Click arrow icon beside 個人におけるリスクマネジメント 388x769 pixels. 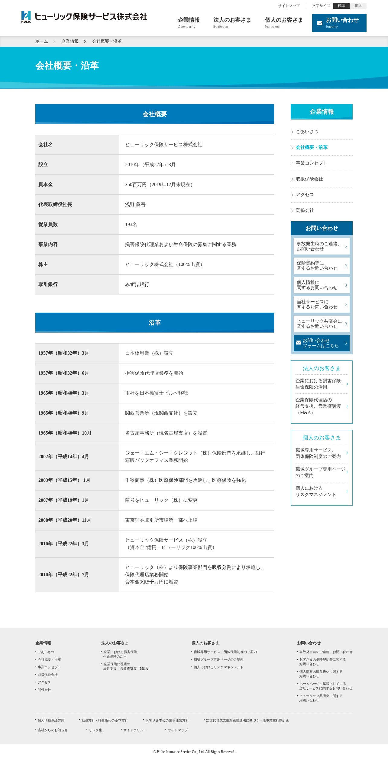click(347, 491)
